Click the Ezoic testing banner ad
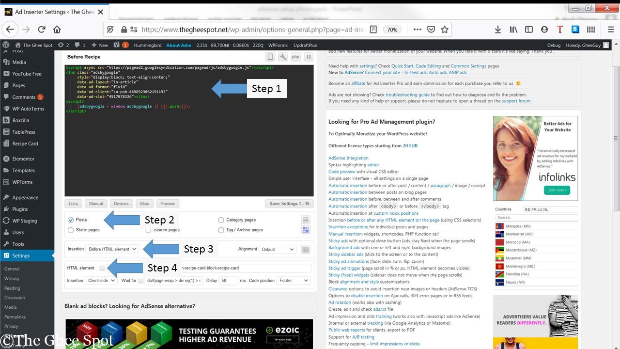Screen dimensions: 620x349 (x=189, y=333)
